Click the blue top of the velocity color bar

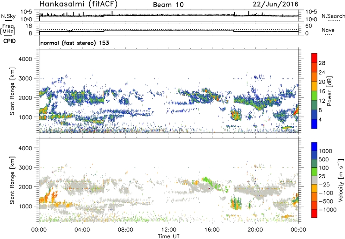pos(314,147)
